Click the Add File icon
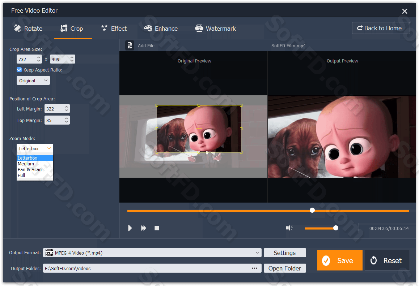The height and width of the screenshot is (286, 419). pyautogui.click(x=130, y=45)
